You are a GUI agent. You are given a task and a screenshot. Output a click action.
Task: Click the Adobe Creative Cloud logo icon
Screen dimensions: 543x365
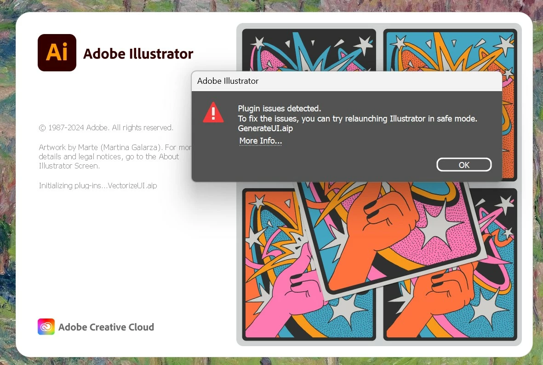click(x=46, y=326)
